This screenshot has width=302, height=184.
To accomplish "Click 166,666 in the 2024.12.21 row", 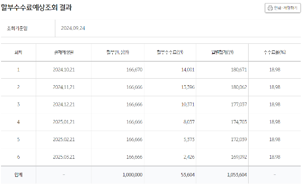I will (134, 104).
